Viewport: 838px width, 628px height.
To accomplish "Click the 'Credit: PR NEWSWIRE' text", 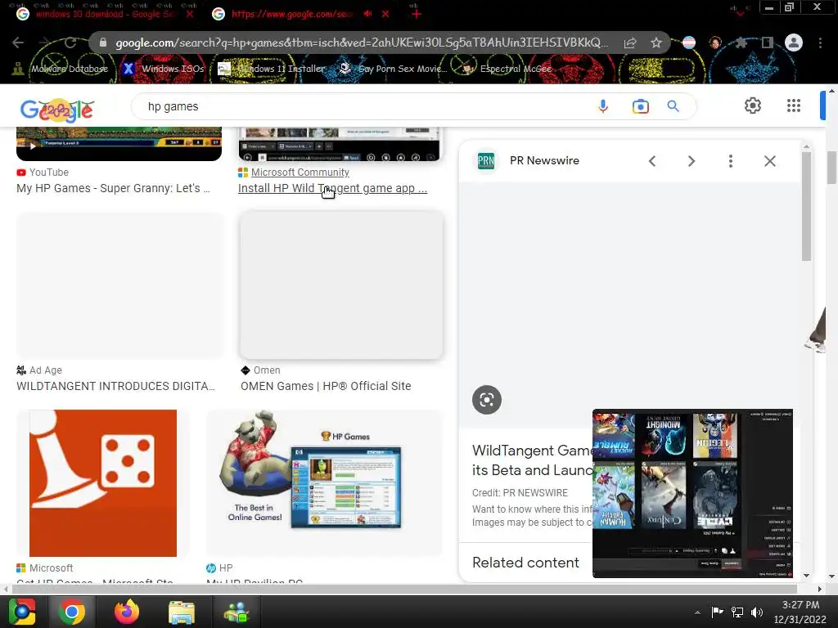I will (520, 493).
